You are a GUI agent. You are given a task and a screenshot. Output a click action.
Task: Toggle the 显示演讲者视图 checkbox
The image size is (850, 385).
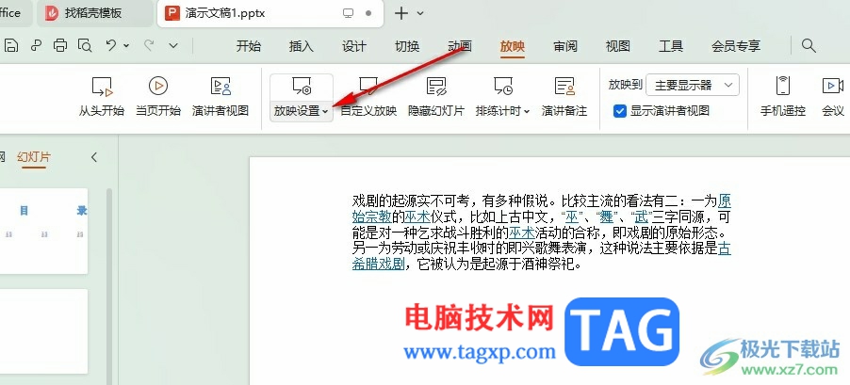[x=620, y=112]
